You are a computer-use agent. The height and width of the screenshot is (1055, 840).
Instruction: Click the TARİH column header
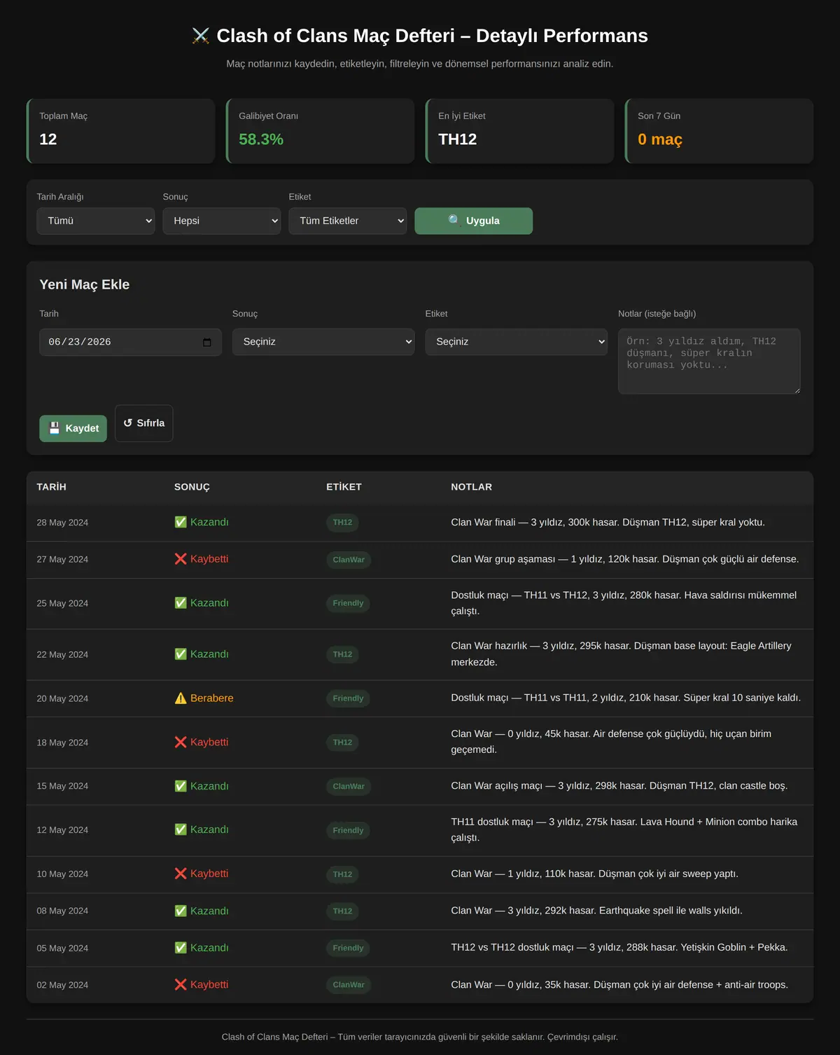click(52, 487)
